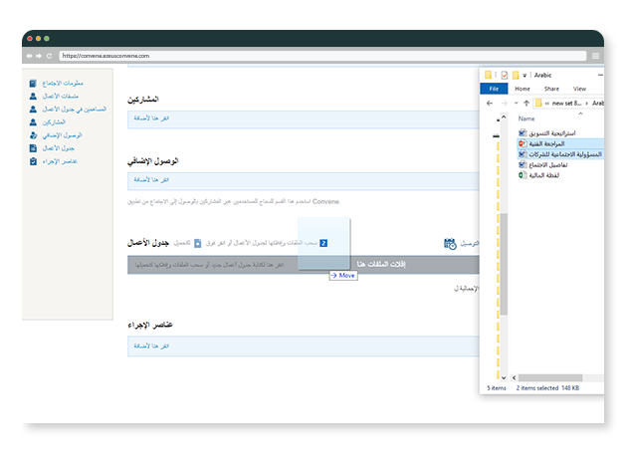Click the first person icon below Meeting Information
The image size is (627, 468).
(x=33, y=96)
